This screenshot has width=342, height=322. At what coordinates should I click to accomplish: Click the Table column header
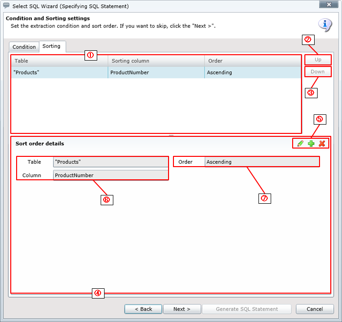click(59, 61)
